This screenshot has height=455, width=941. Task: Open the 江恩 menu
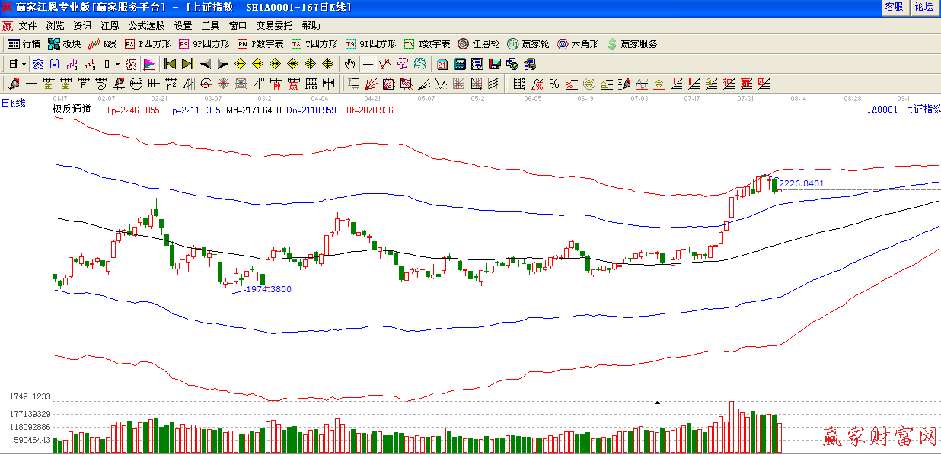pos(110,25)
